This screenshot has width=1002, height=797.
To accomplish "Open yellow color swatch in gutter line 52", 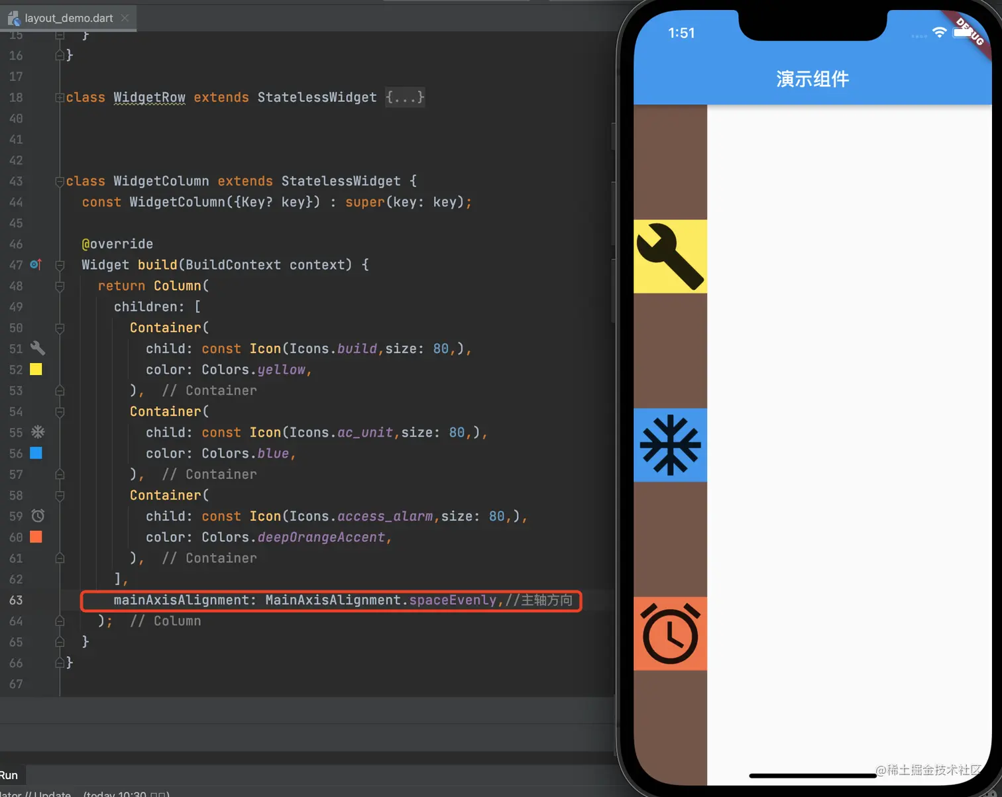I will coord(36,369).
